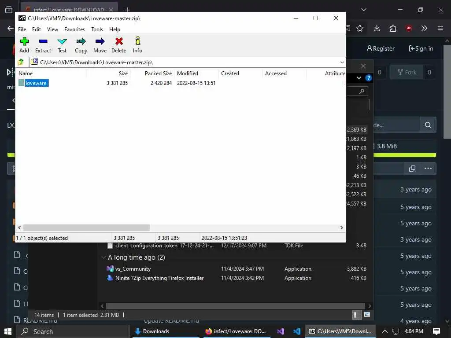451x338 pixels.
Task: Switch to Firefox taskbar item
Action: pos(237,332)
